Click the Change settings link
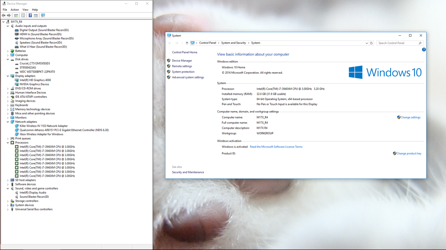446x250 pixels. pyautogui.click(x=410, y=117)
